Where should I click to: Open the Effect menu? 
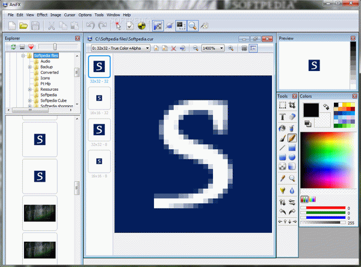click(42, 14)
